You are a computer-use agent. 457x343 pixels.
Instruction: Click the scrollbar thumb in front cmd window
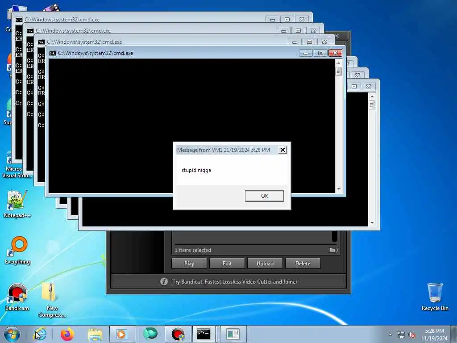pyautogui.click(x=338, y=71)
